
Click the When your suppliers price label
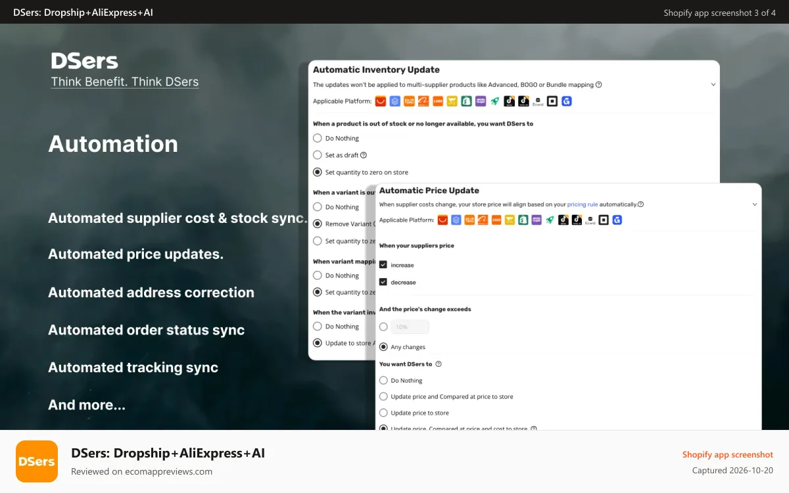click(x=417, y=246)
